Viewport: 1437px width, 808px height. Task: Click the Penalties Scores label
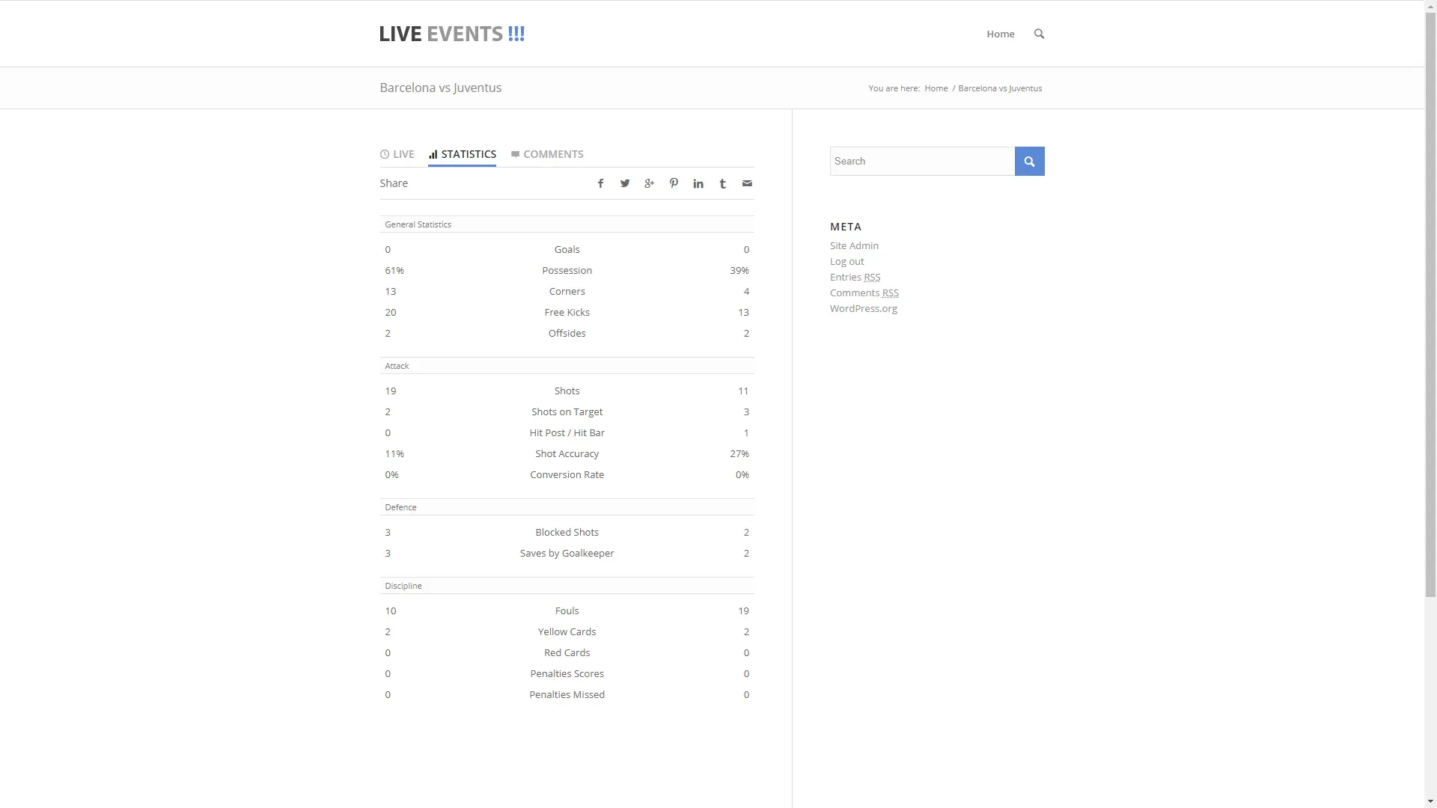pyautogui.click(x=567, y=673)
